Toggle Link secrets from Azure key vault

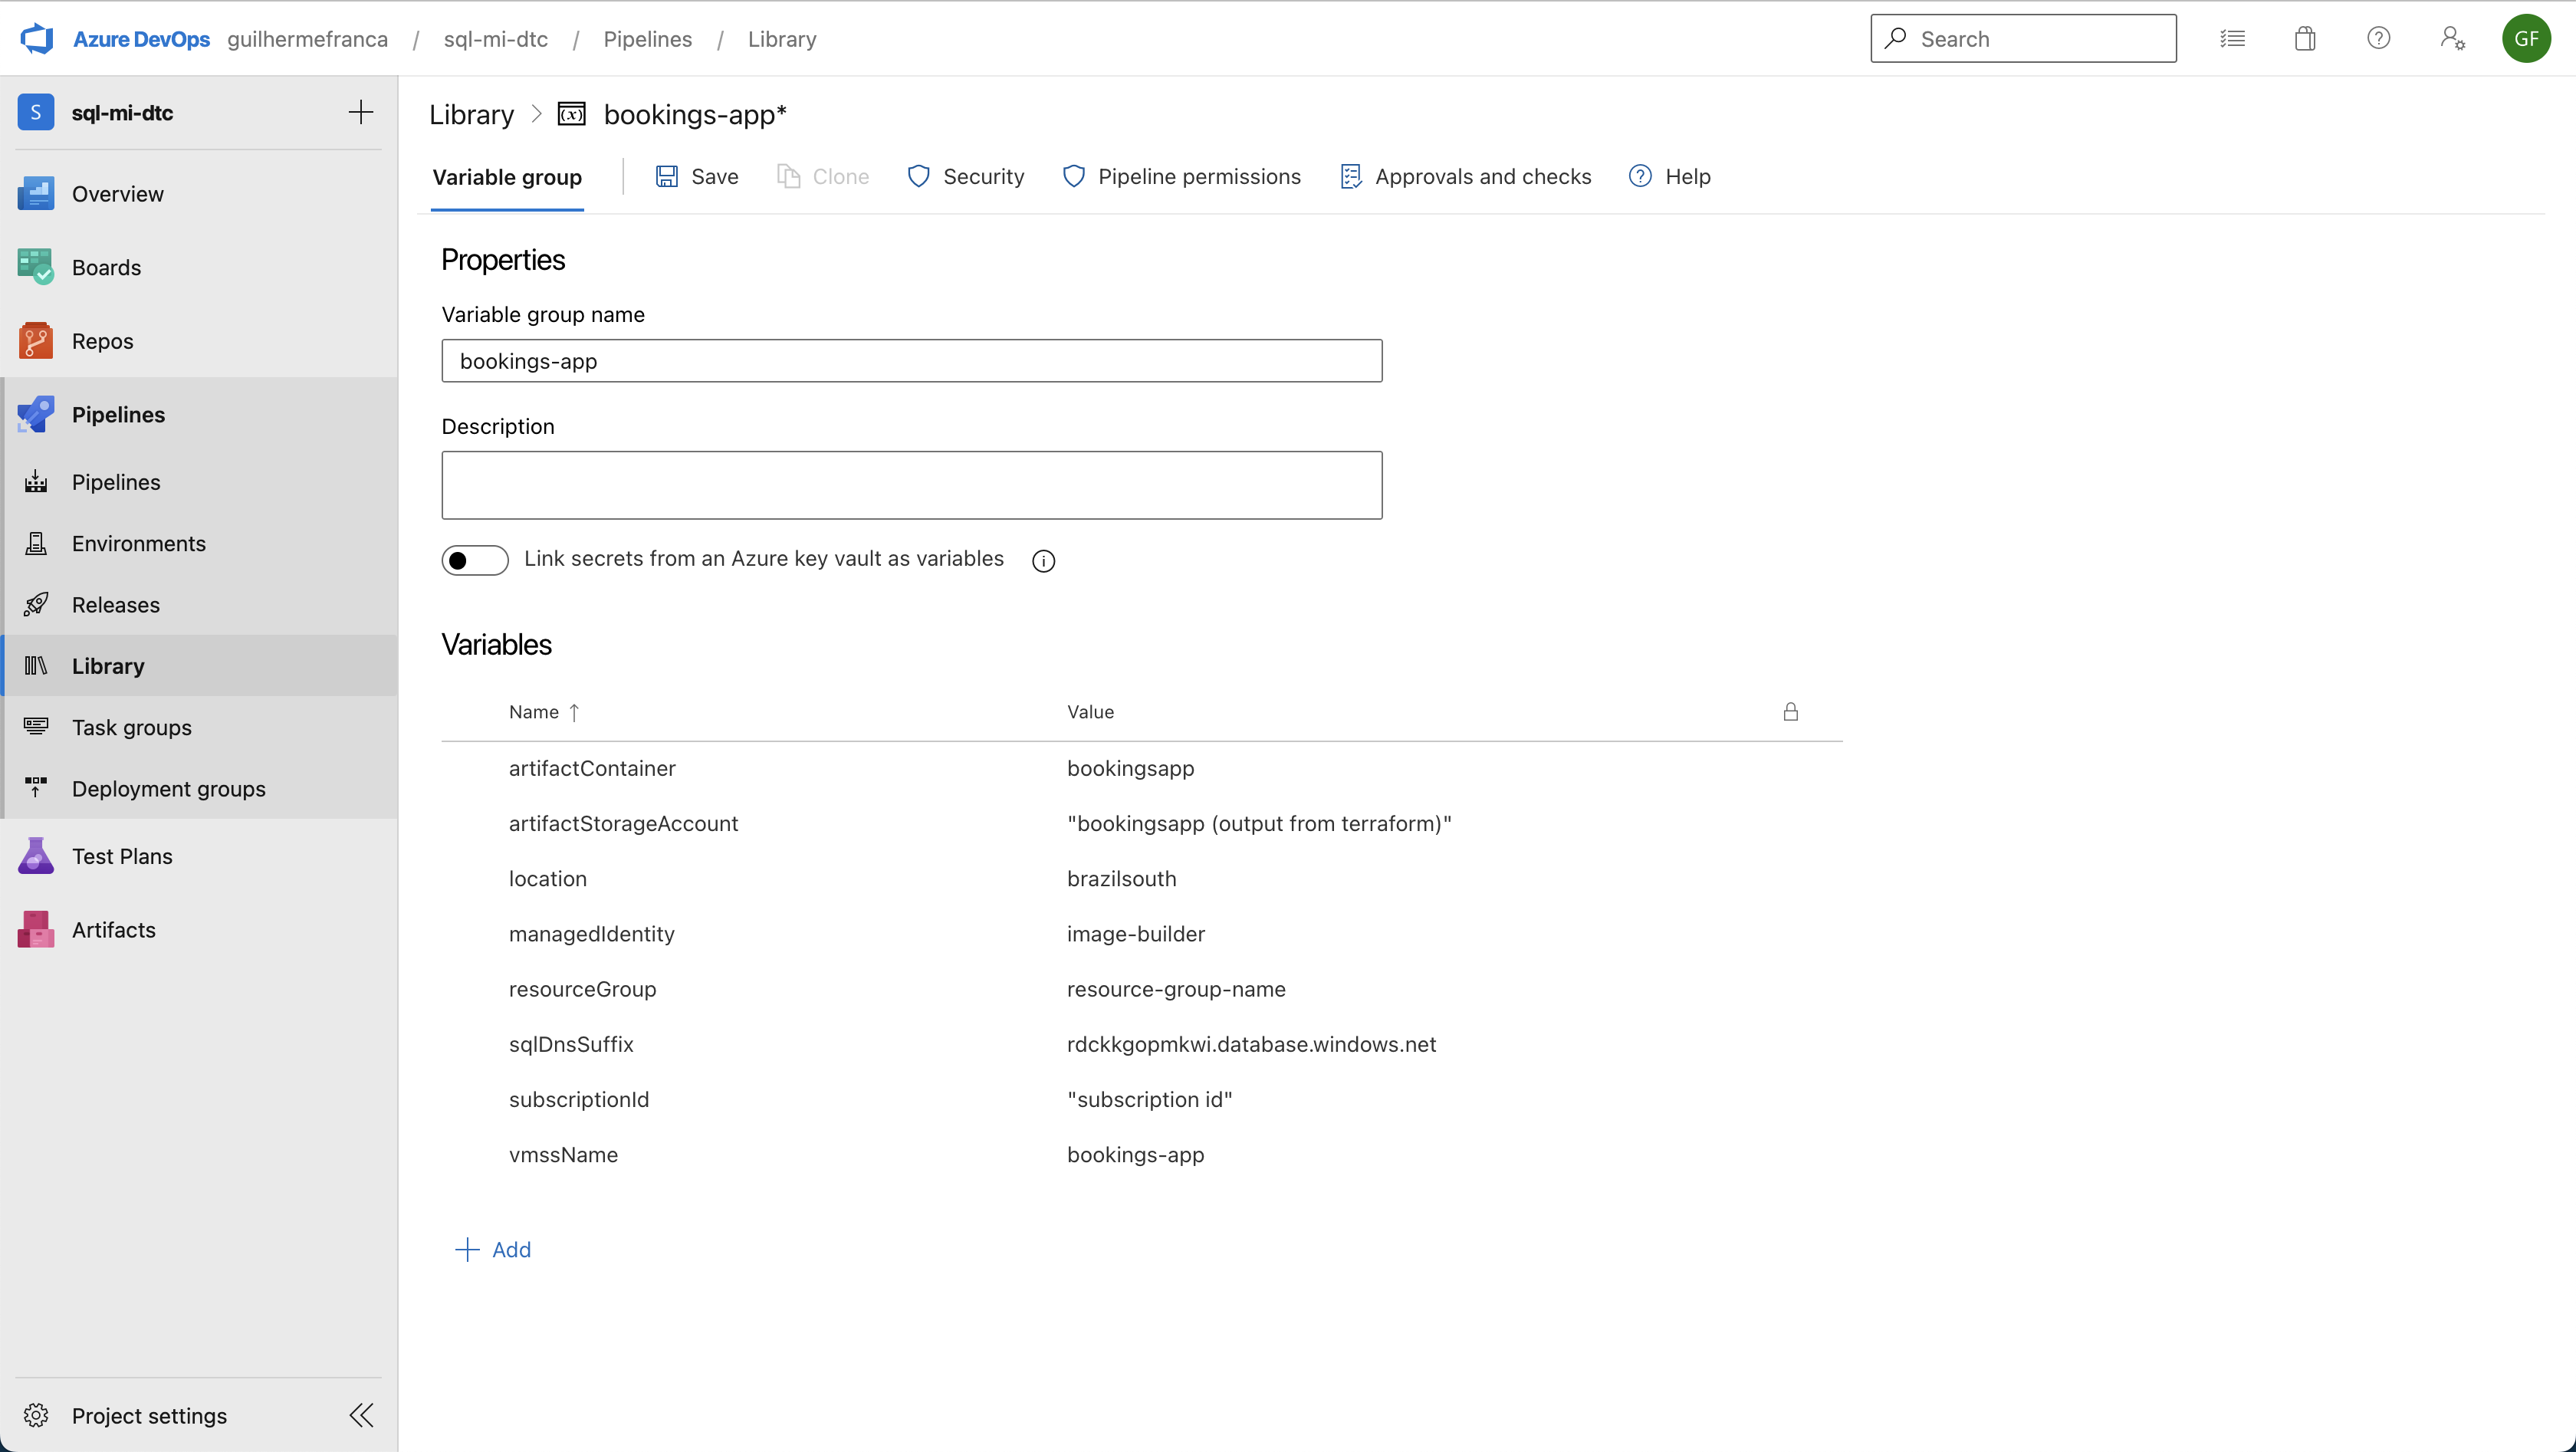475,560
